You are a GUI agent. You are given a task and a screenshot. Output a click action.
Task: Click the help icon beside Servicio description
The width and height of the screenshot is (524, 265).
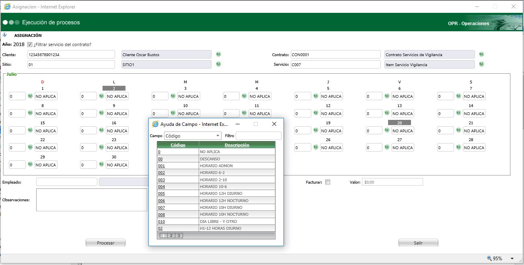[481, 64]
